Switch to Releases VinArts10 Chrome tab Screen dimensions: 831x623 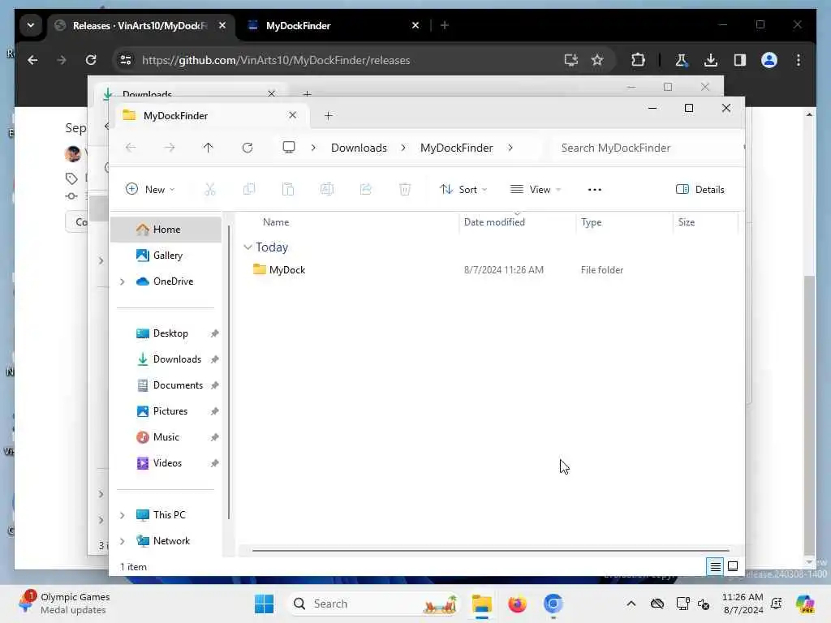(141, 25)
